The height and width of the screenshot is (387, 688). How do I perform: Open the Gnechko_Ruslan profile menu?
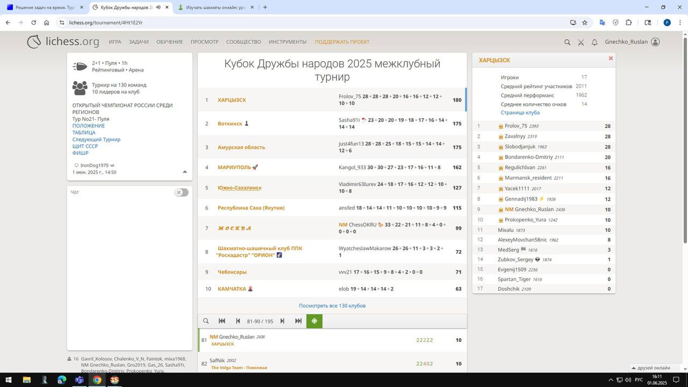[x=632, y=42]
